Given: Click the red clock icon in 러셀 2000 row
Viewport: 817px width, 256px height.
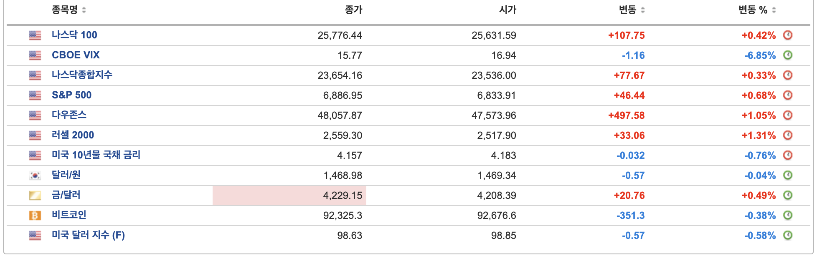Looking at the screenshot, I should [787, 135].
